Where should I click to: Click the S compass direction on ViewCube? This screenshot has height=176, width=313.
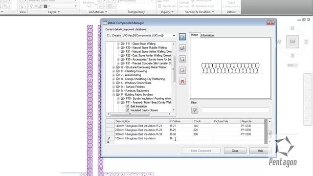(292, 56)
